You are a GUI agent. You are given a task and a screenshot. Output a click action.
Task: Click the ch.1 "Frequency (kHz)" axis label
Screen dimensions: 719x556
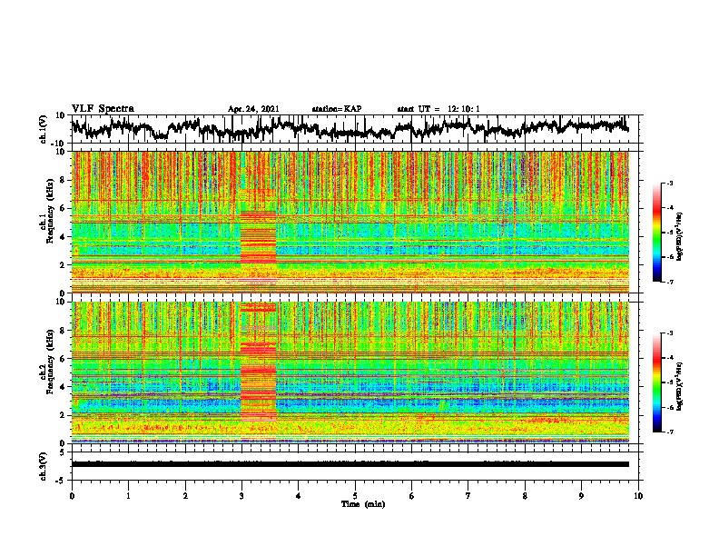(50, 212)
